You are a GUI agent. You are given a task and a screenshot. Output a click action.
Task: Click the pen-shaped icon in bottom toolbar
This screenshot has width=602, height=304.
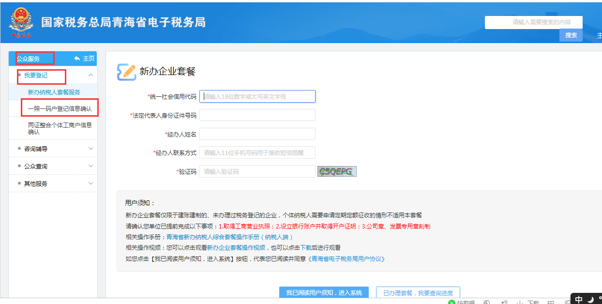click(x=505, y=302)
